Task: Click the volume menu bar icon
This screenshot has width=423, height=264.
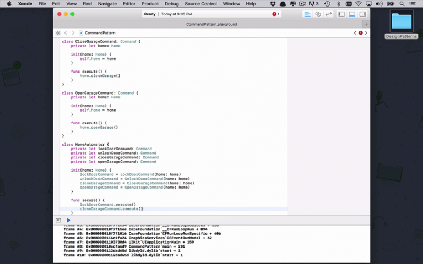Action: (379, 4)
